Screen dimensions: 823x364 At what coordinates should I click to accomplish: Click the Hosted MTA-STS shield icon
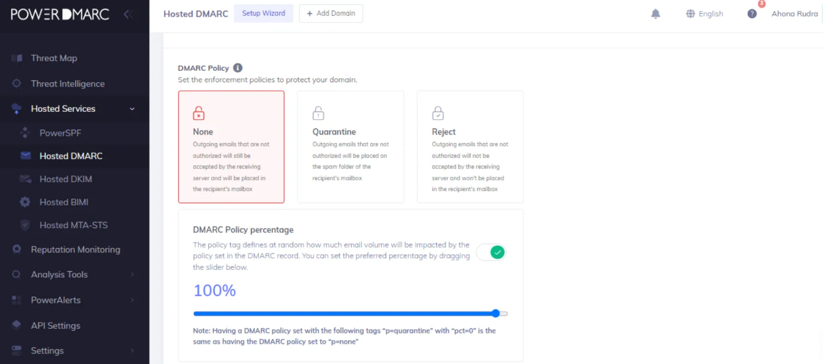click(x=25, y=225)
